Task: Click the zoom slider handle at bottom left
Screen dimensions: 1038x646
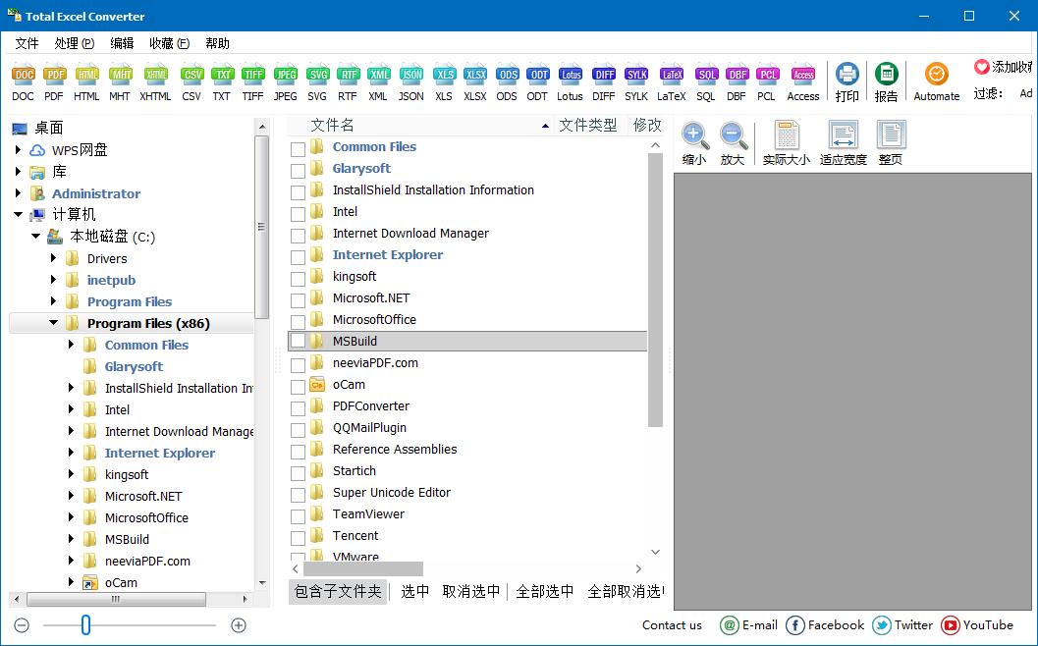Action: [x=85, y=624]
